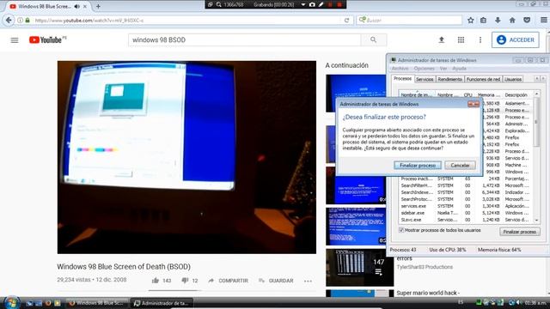Select recorder pencil draw tool

coord(321,4)
